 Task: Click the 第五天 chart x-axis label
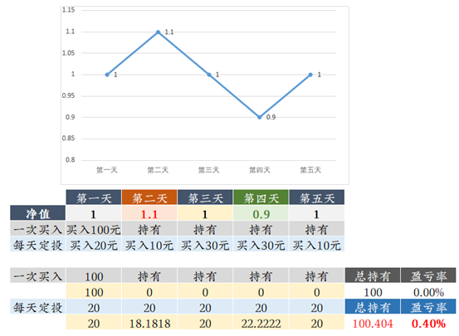pyautogui.click(x=310, y=170)
